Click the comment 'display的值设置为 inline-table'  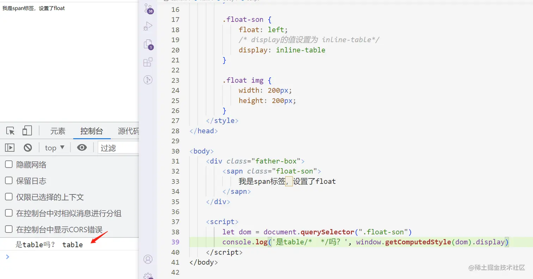[x=309, y=40]
